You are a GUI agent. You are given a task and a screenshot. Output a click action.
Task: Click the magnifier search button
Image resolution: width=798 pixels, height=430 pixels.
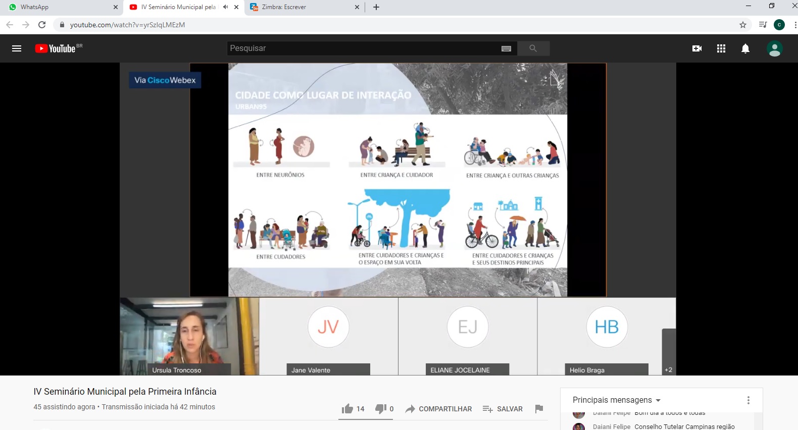point(533,48)
